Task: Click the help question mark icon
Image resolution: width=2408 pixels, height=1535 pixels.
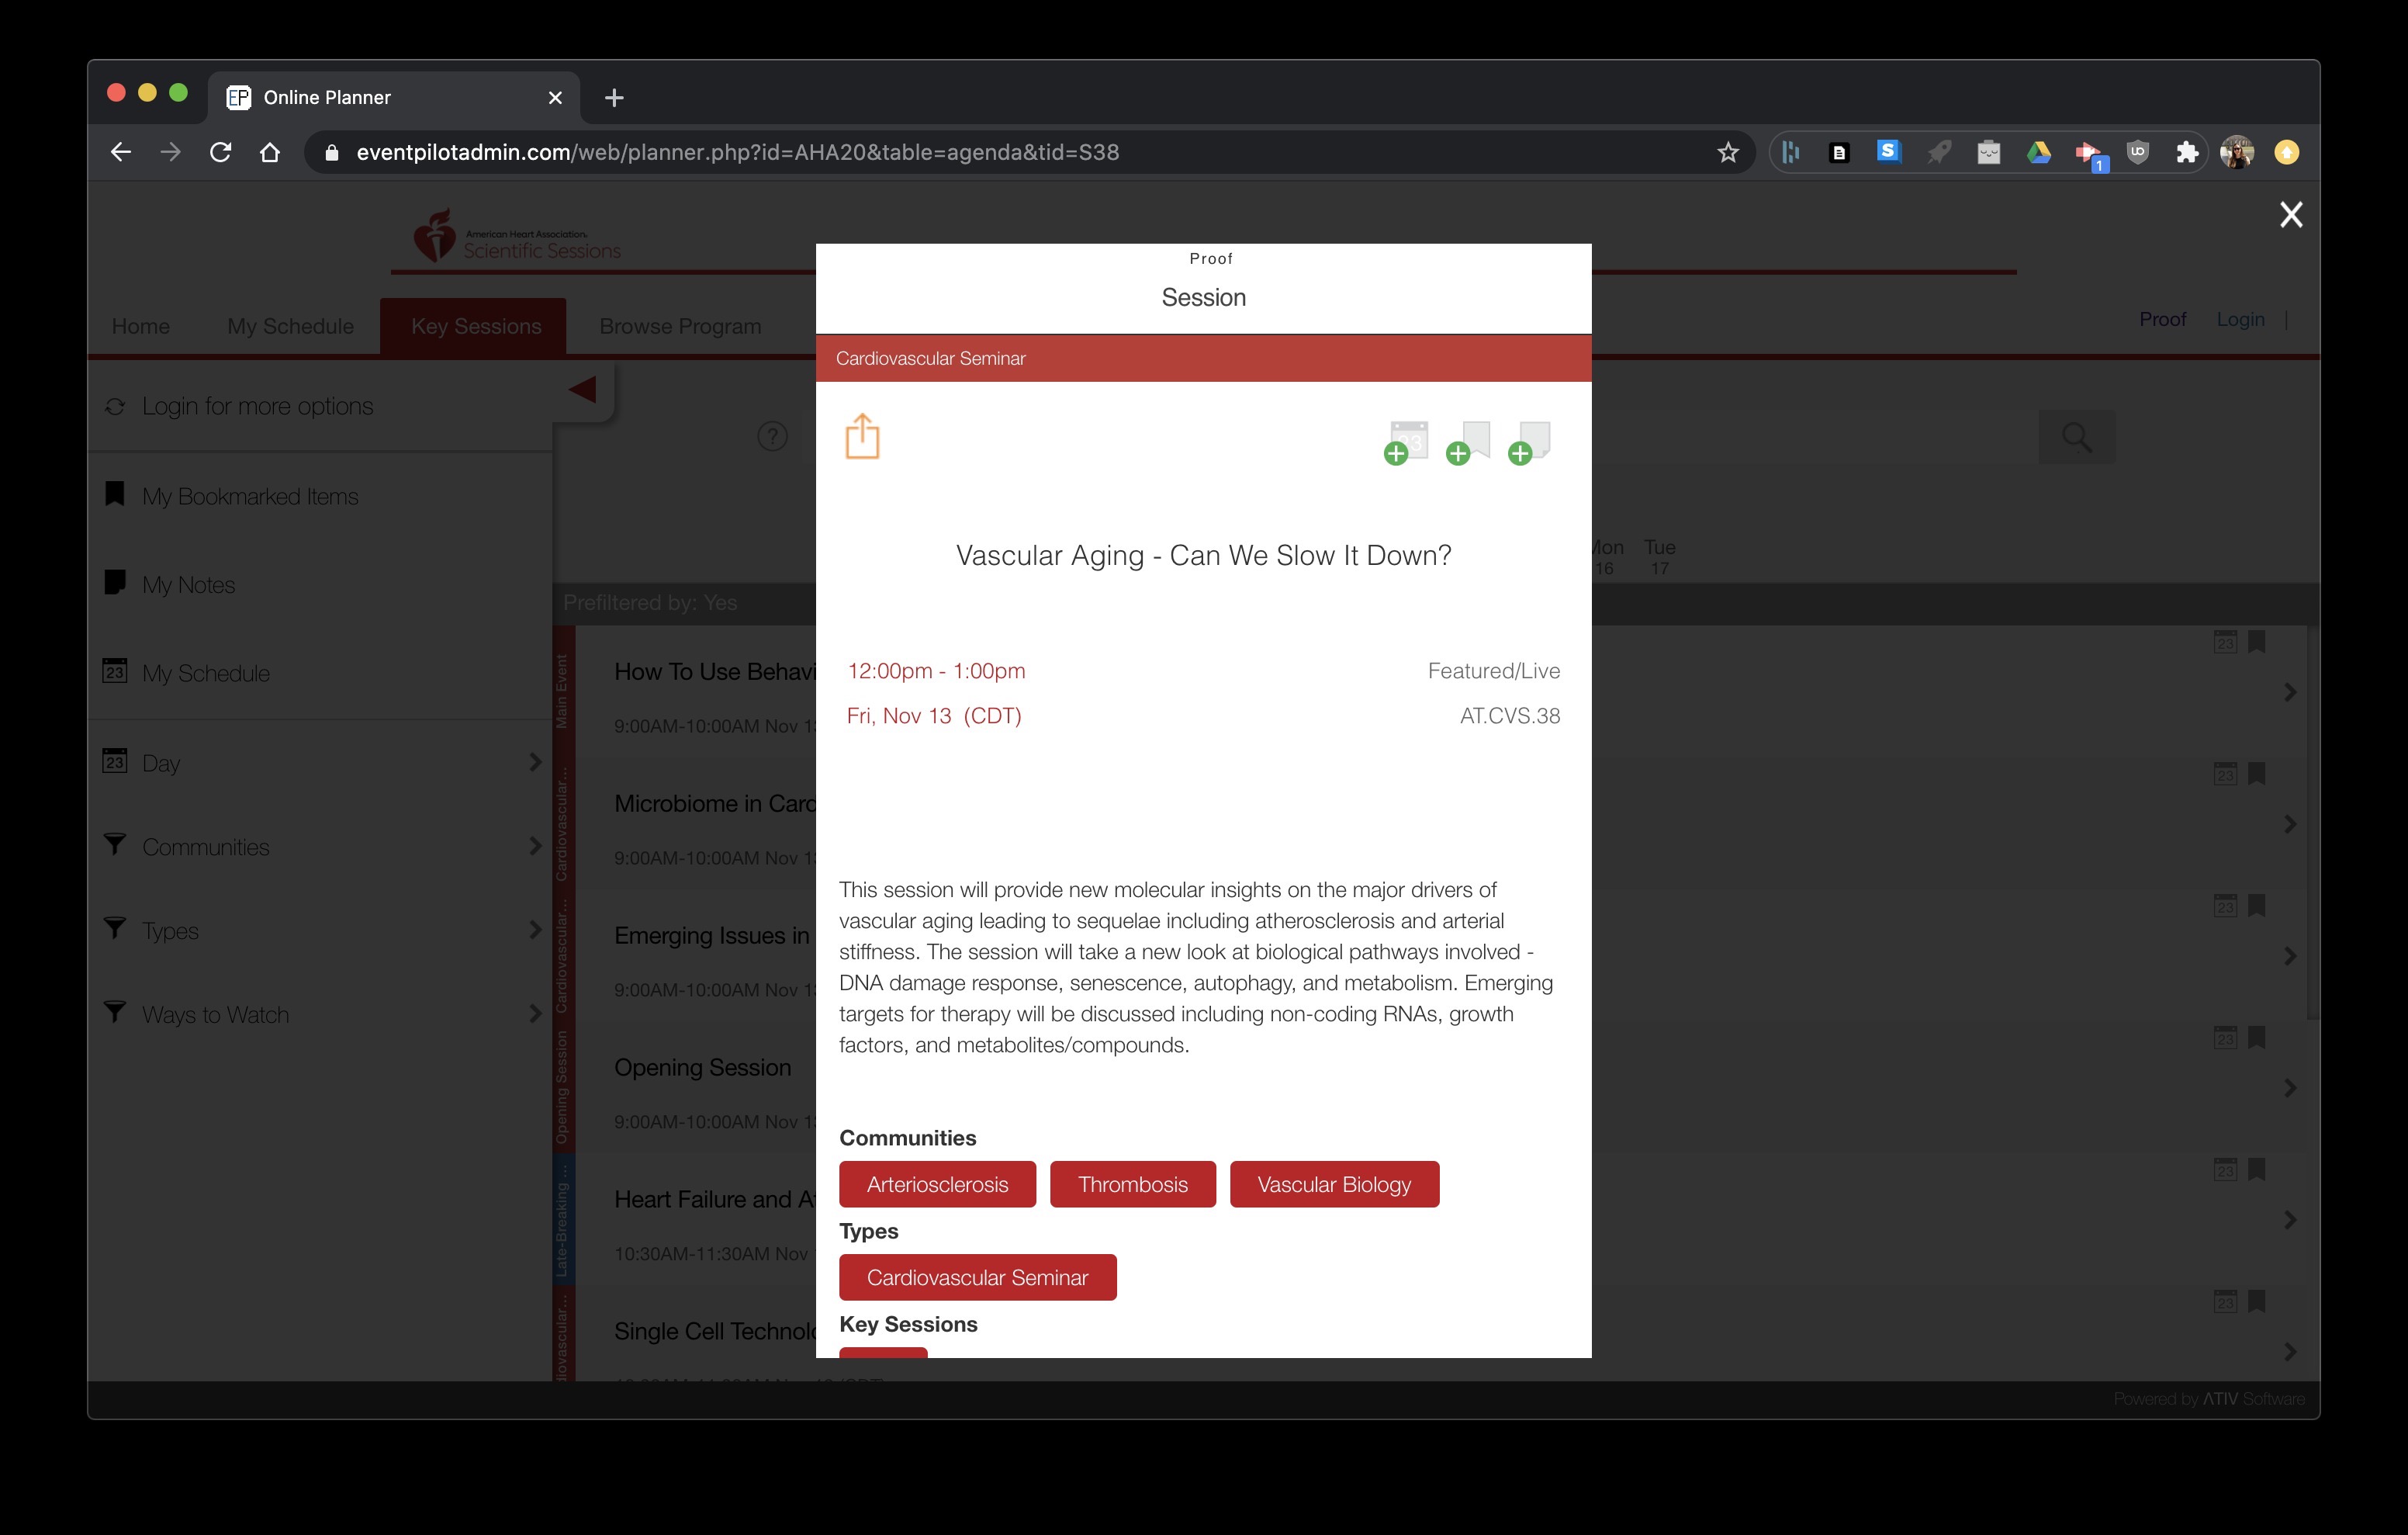Action: (x=772, y=436)
